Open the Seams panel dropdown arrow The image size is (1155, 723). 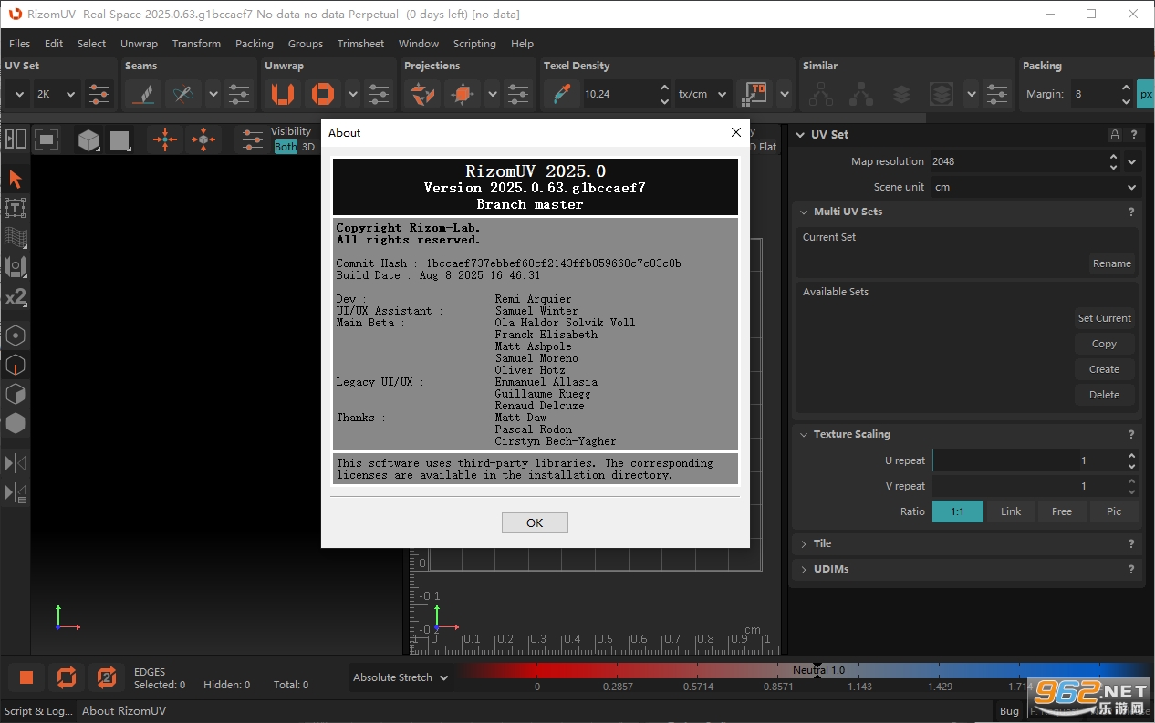click(x=213, y=94)
